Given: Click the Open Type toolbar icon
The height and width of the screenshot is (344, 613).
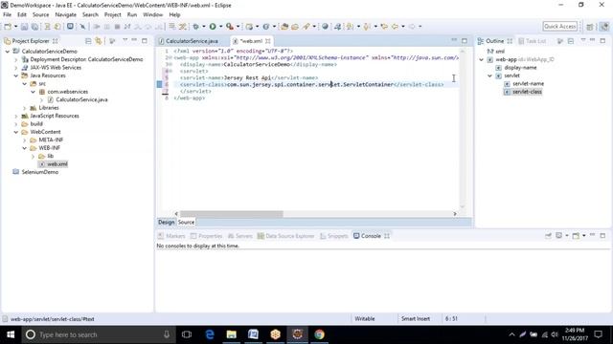Looking at the screenshot, I should 284,27.
